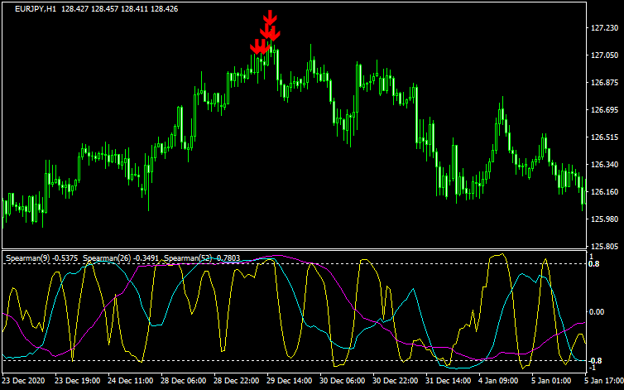
Task: Click the upper 0.8 indicator scale label
Action: pyautogui.click(x=596, y=264)
